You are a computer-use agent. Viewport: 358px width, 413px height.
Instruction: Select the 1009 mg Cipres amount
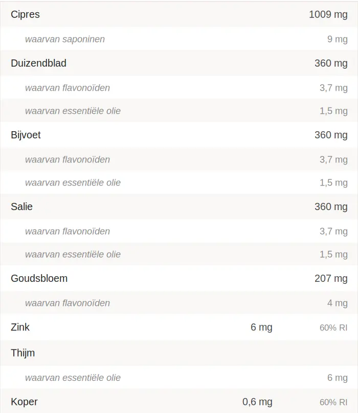[x=328, y=14]
